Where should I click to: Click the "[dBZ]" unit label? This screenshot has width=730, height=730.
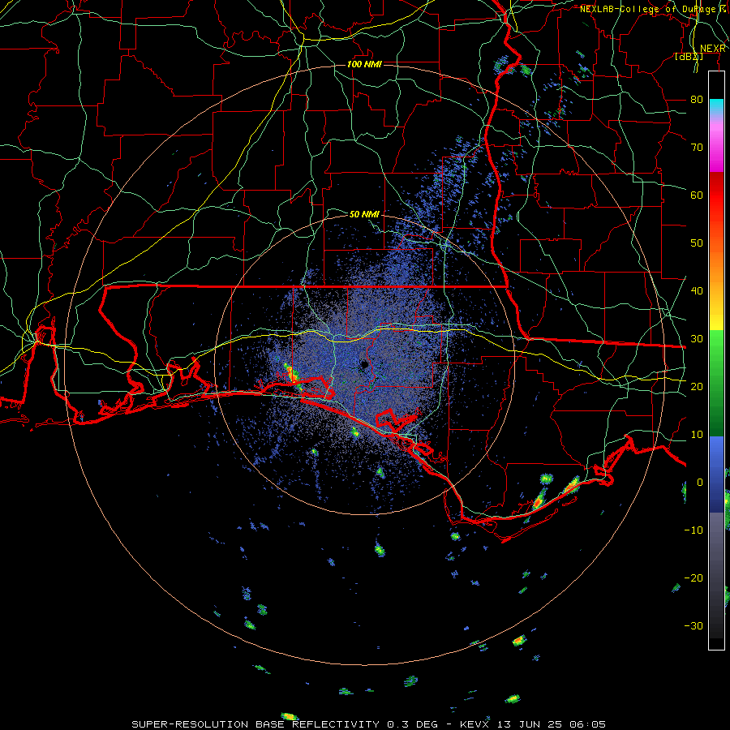point(689,57)
